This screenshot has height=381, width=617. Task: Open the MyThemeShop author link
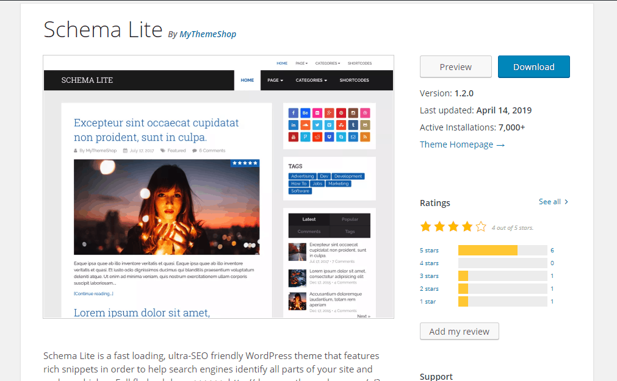pyautogui.click(x=207, y=34)
